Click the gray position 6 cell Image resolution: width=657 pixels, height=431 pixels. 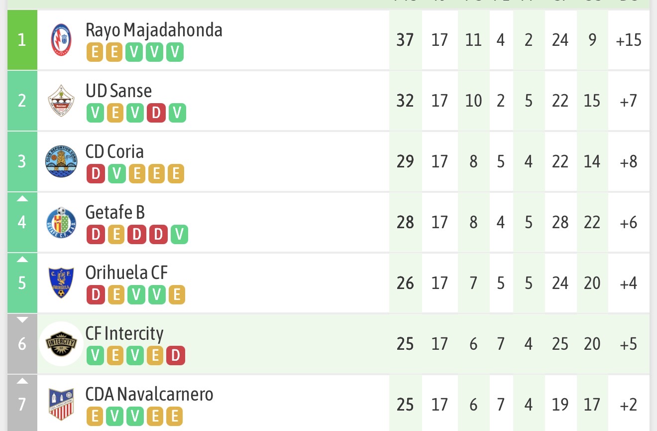[x=22, y=344]
